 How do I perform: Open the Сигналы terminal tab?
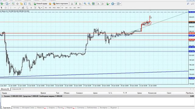pos(81,108)
